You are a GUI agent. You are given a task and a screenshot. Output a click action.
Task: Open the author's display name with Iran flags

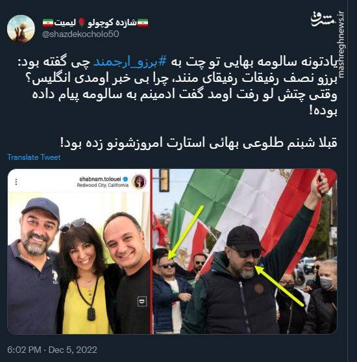(95, 23)
